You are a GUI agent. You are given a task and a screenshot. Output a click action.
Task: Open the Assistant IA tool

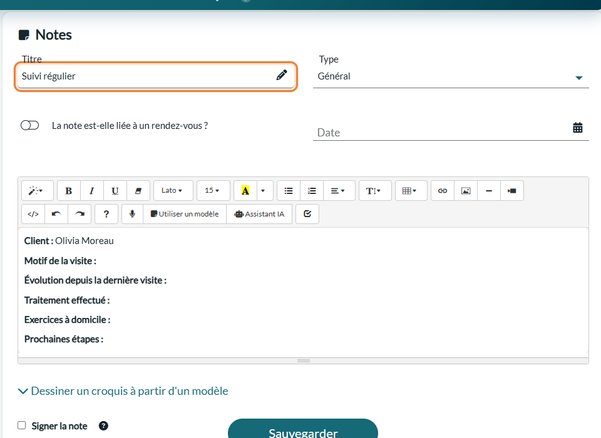tap(259, 214)
